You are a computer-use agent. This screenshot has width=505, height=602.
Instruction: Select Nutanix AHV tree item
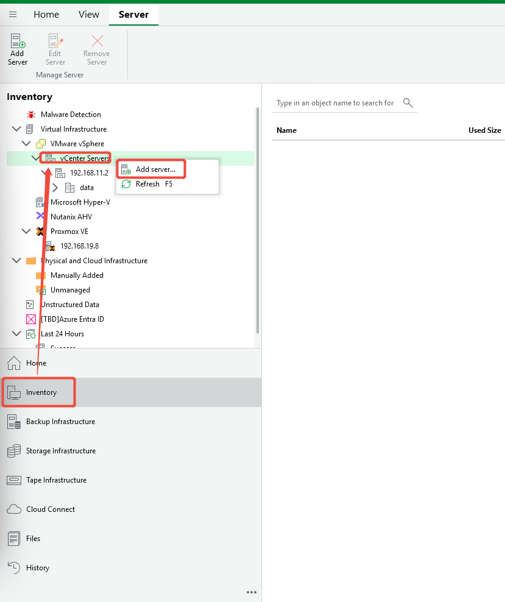tap(71, 216)
